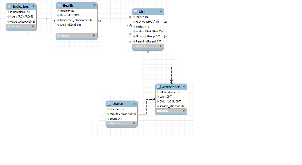
Task: Collapse the Attendance table using header arrow
Action: pos(184,87)
